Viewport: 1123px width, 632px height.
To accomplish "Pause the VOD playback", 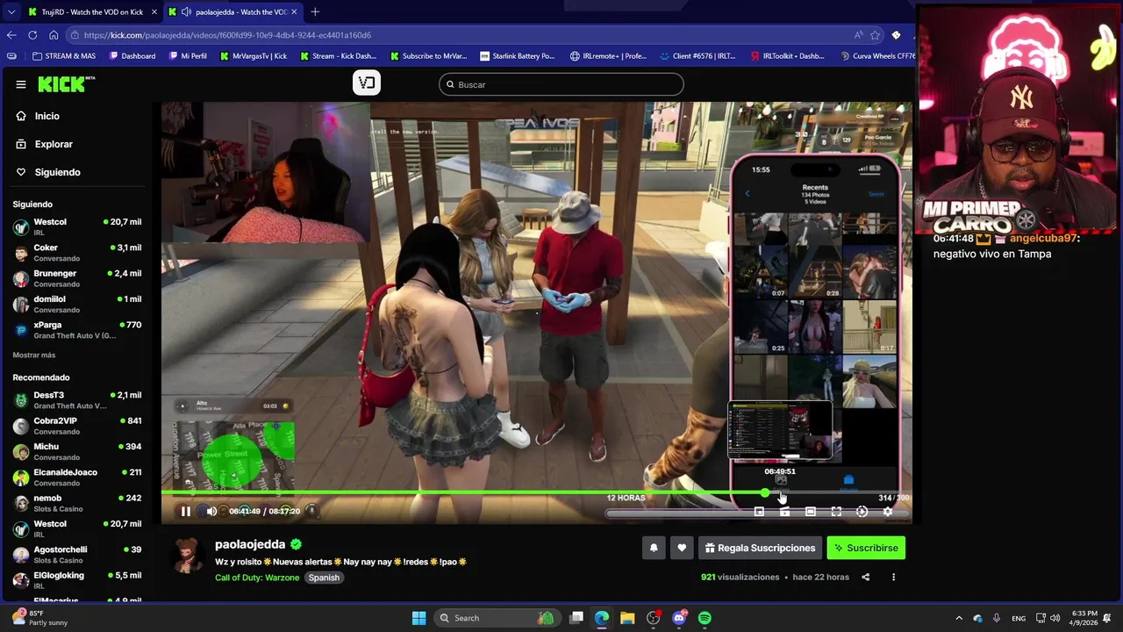I will pyautogui.click(x=185, y=511).
